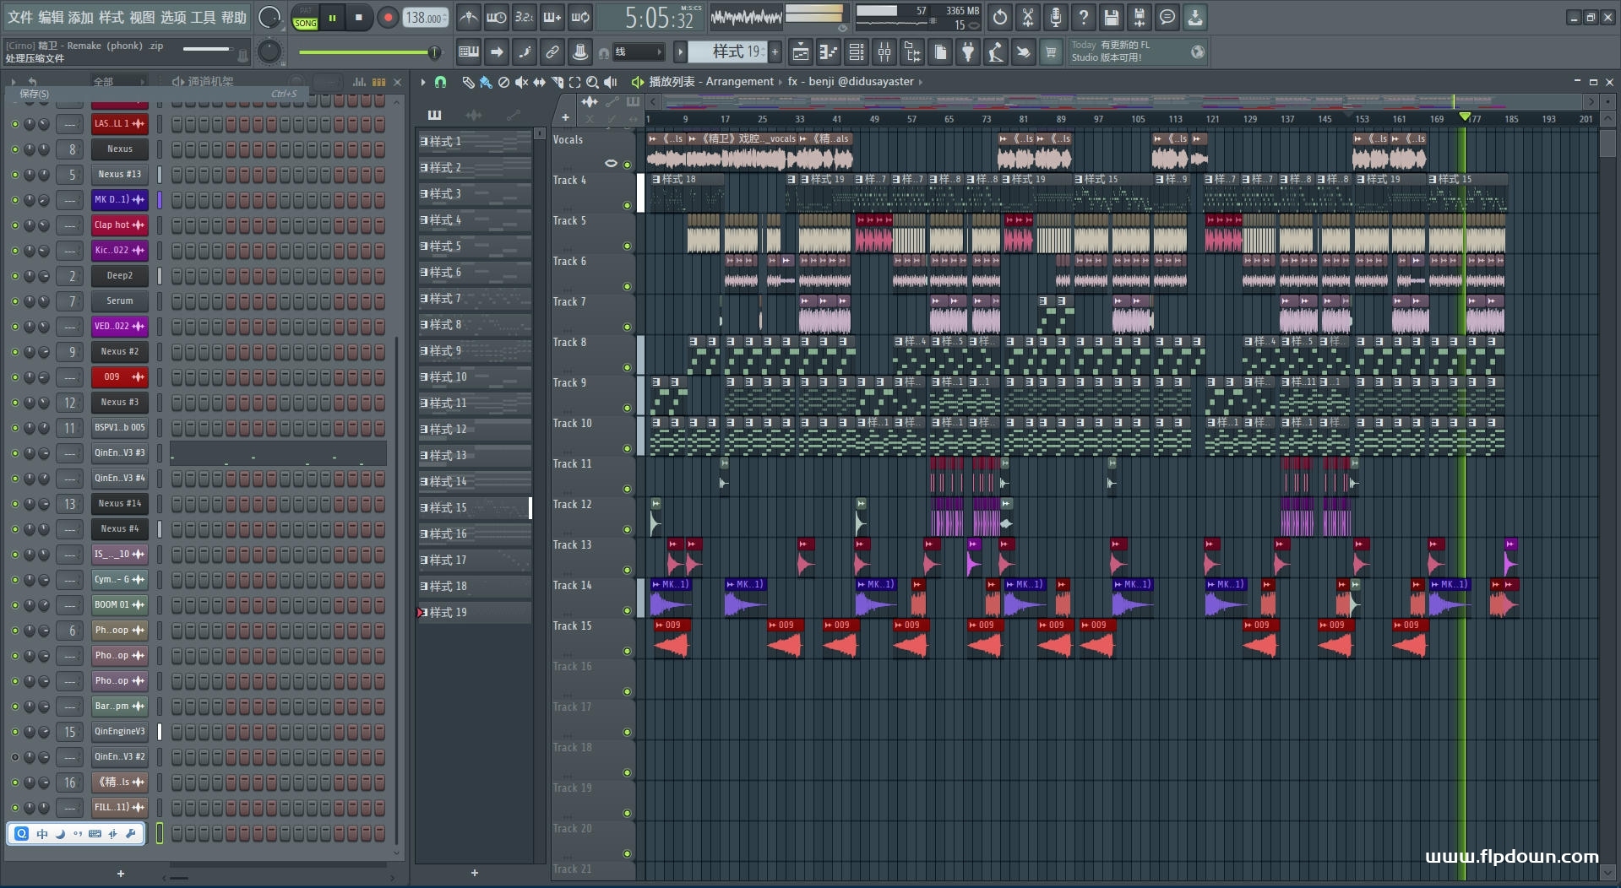Click the Nexus #13 channel button
This screenshot has width=1621, height=888.
pos(119,175)
